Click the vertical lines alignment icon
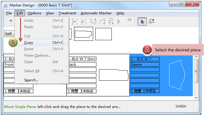The height and width of the screenshot is (115, 204). point(119,21)
